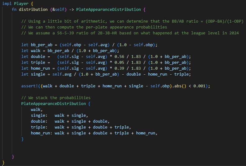Click the 'single:' field label in the struct literal
Image resolution: width=246 pixels, height=166 pixels.
(39, 116)
